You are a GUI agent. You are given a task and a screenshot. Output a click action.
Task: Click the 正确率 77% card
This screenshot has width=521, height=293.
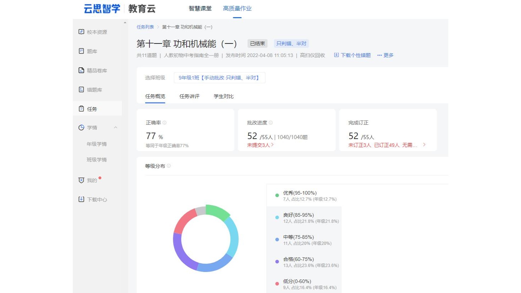[185, 130]
